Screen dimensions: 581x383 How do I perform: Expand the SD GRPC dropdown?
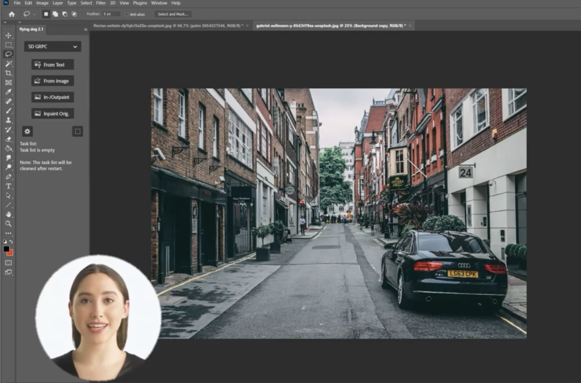tap(52, 47)
